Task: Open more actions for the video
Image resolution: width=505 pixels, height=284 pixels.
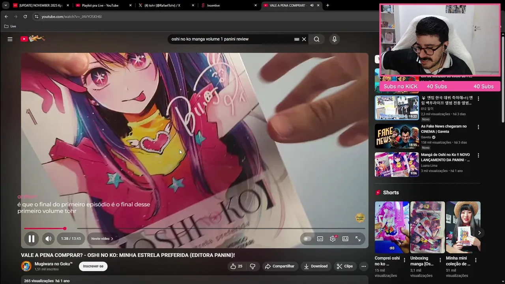Action: (364, 266)
